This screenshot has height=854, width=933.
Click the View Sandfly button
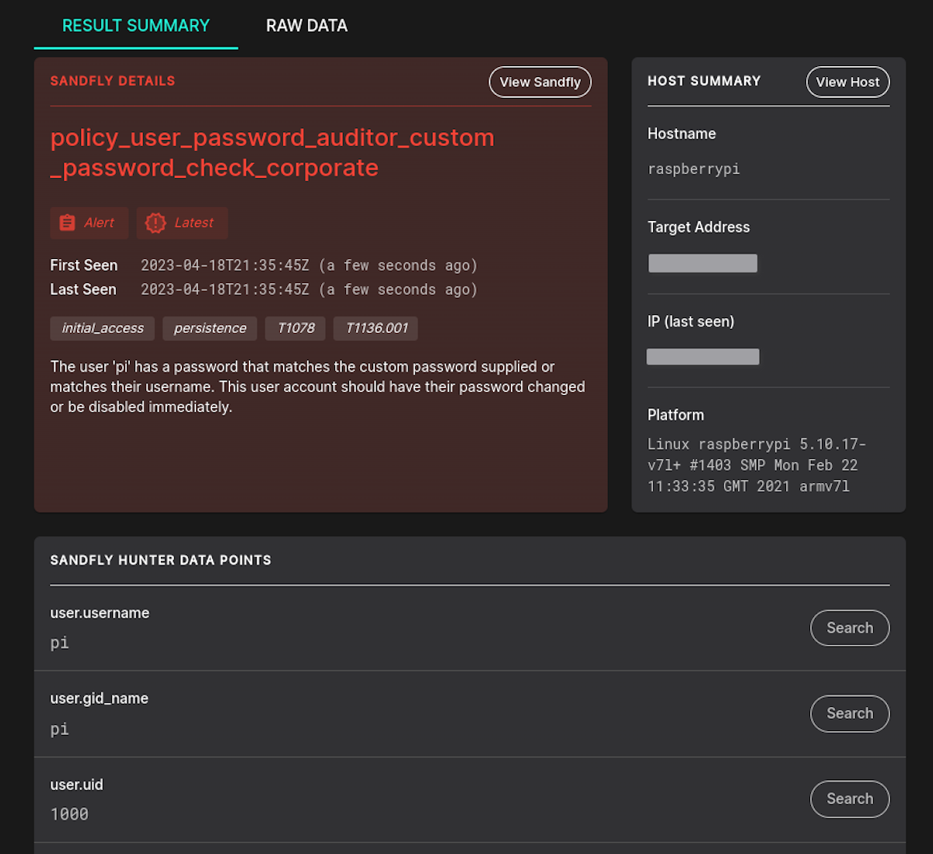540,82
